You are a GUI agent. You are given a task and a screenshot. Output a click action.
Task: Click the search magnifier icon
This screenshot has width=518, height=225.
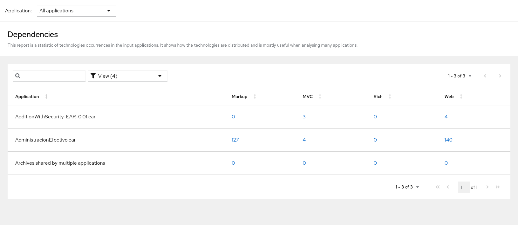pos(18,76)
